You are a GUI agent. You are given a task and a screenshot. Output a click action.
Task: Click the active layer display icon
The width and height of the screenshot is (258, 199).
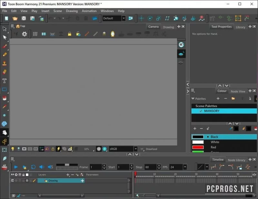point(181,54)
